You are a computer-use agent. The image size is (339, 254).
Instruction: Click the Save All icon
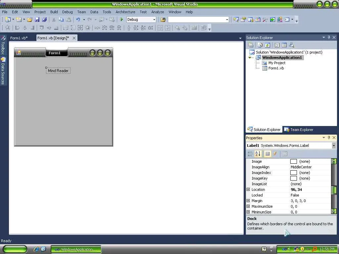pyautogui.click(x=45, y=20)
